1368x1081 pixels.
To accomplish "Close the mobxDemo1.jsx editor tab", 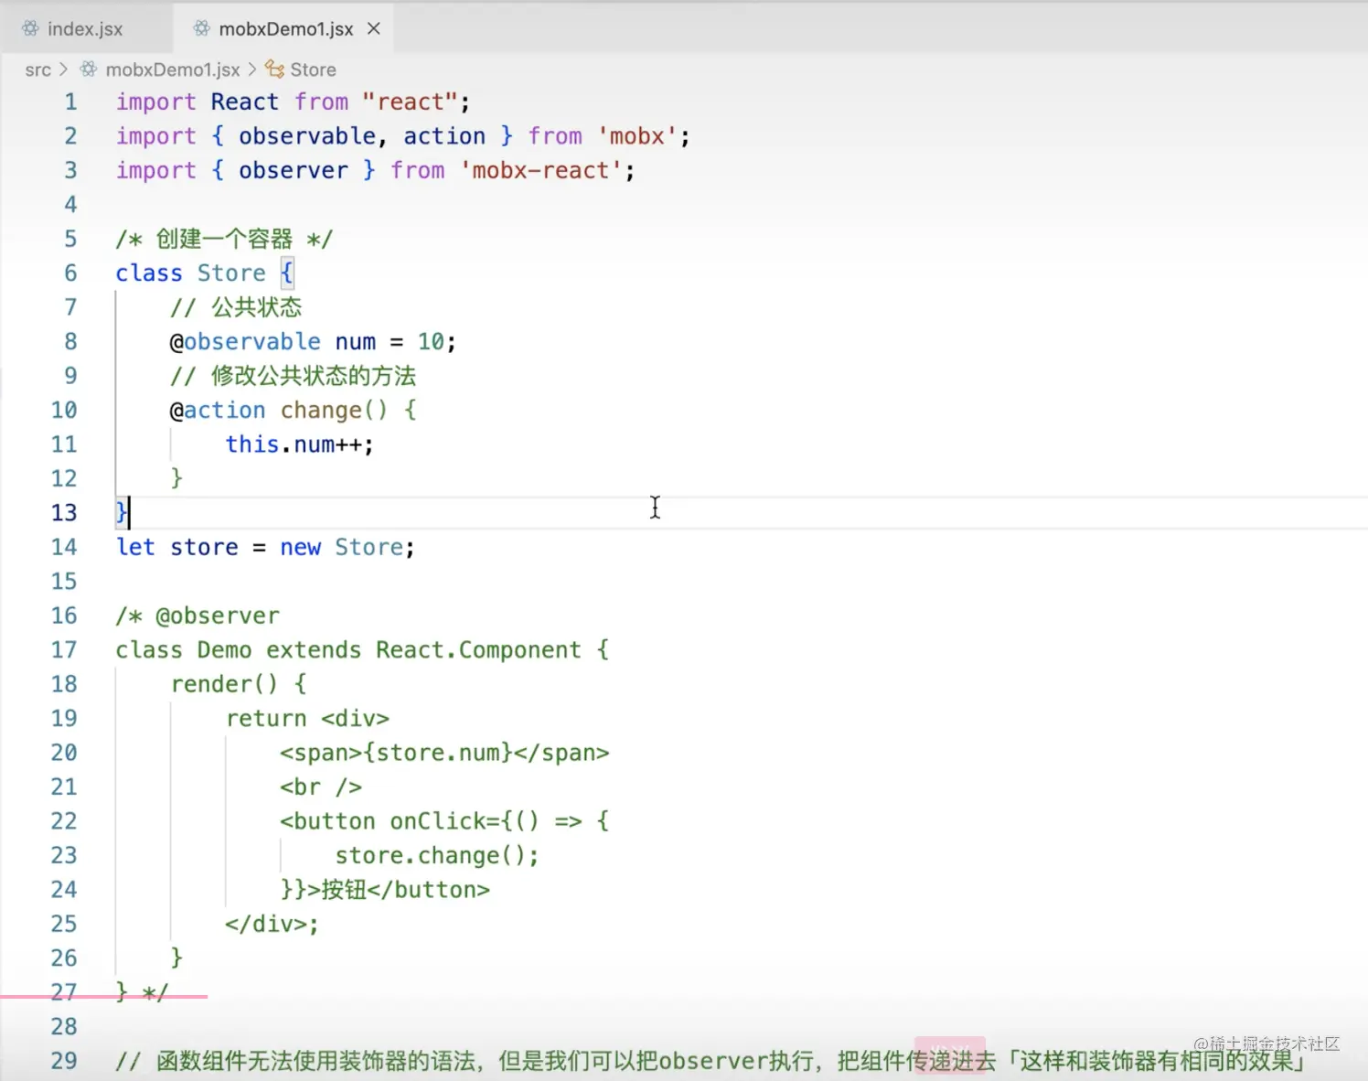I will pos(373,29).
